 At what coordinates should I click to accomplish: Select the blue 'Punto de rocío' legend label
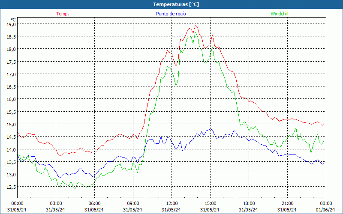171,14
